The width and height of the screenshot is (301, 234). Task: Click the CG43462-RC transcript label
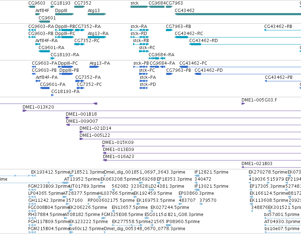189,33
